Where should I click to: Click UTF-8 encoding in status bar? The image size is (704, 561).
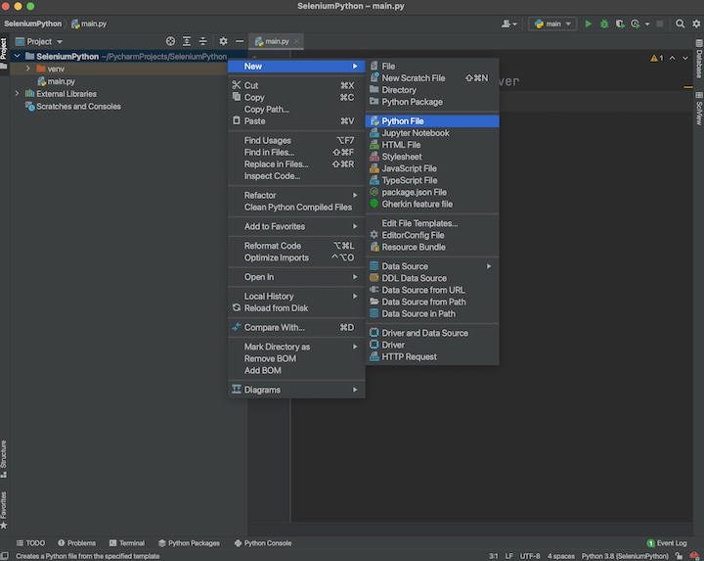pyautogui.click(x=530, y=555)
